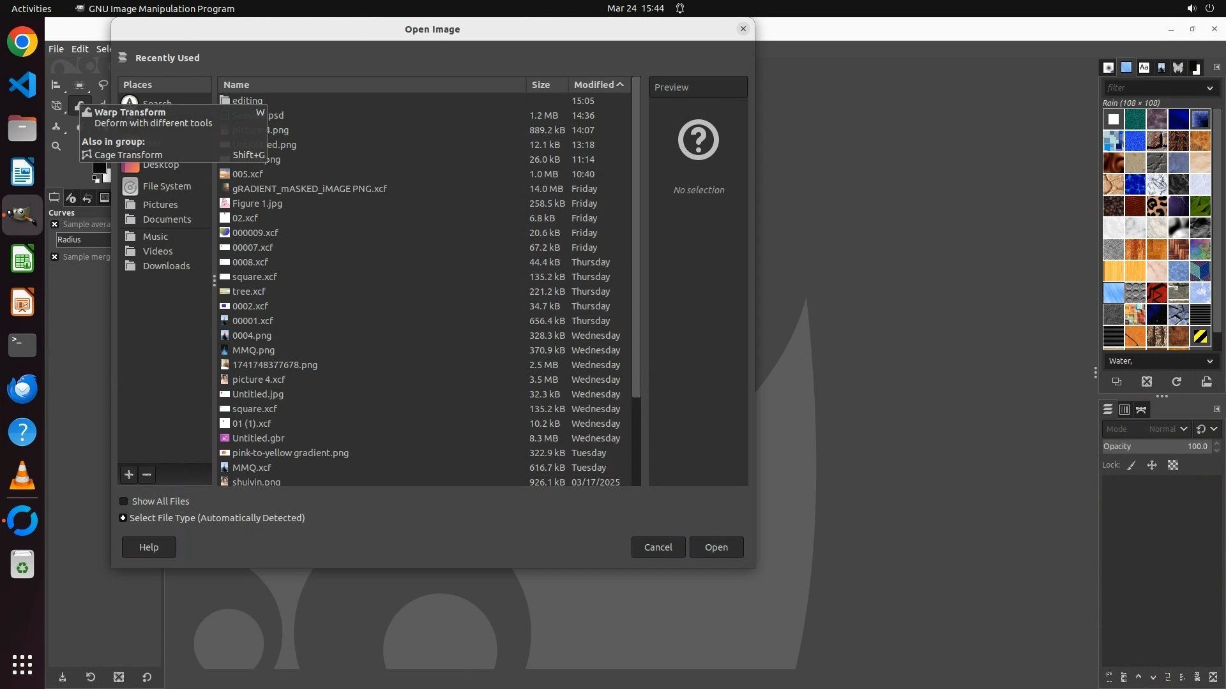Toggle lock position and size icon
The height and width of the screenshot is (689, 1226).
[1152, 465]
